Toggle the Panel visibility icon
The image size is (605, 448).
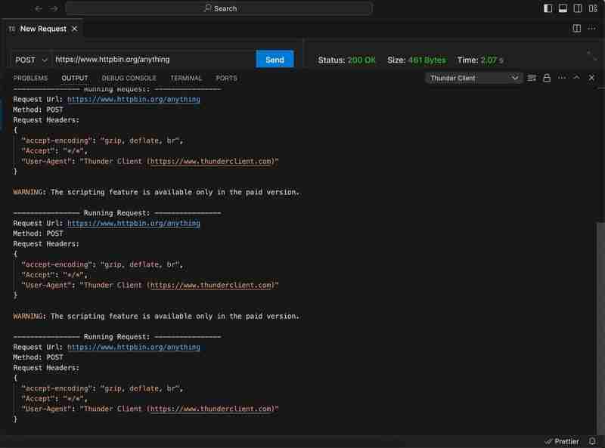click(563, 8)
